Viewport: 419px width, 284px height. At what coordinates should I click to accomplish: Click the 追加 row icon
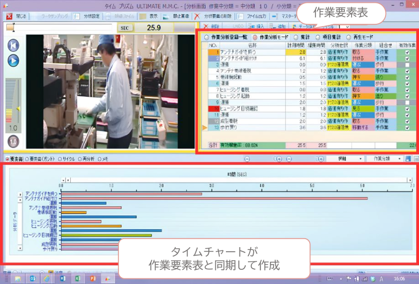(272, 26)
